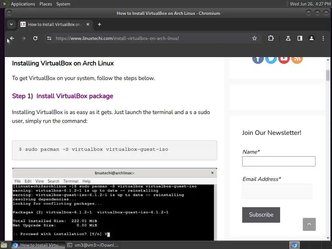
Task: Click the Installing VirtualBox on Arch Linux heading
Action: pyautogui.click(x=63, y=63)
